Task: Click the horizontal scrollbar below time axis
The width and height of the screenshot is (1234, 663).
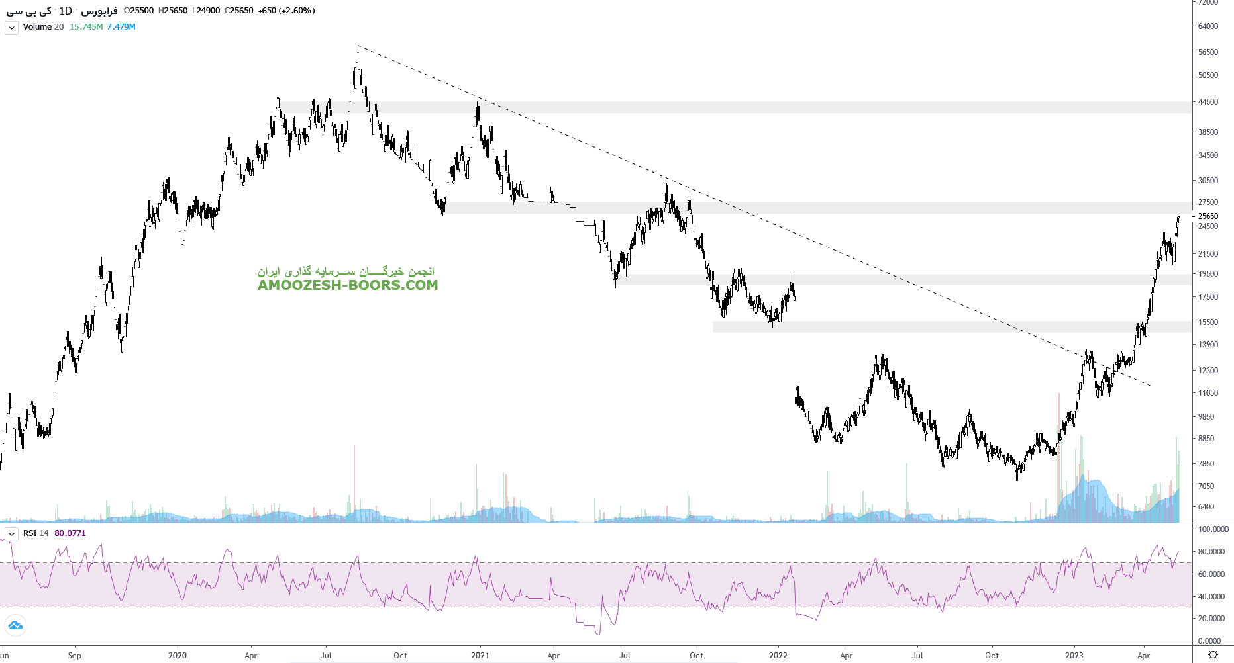Action: pos(513,662)
